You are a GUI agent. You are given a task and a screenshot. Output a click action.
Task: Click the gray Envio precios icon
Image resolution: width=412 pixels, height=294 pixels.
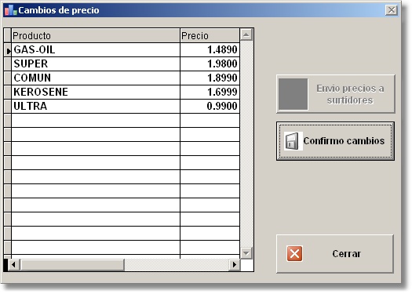pos(293,94)
